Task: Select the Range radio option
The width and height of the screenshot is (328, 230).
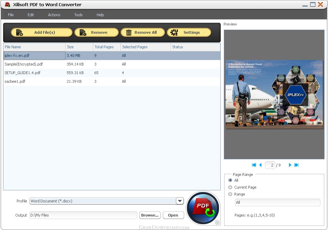Action: pyautogui.click(x=230, y=194)
